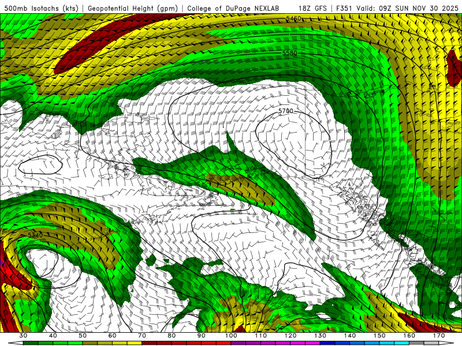This screenshot has width=462, height=346.
Task: Click the 'College of DuPage NEXLAB' label
Action: point(233,9)
